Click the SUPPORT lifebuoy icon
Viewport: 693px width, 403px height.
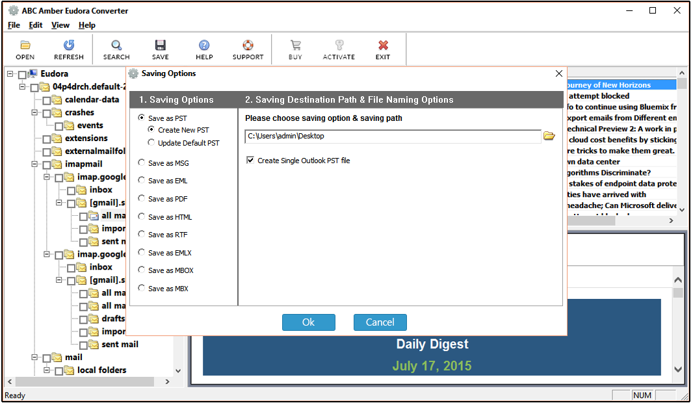(248, 45)
